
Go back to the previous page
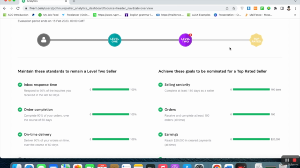tap(5, 8)
